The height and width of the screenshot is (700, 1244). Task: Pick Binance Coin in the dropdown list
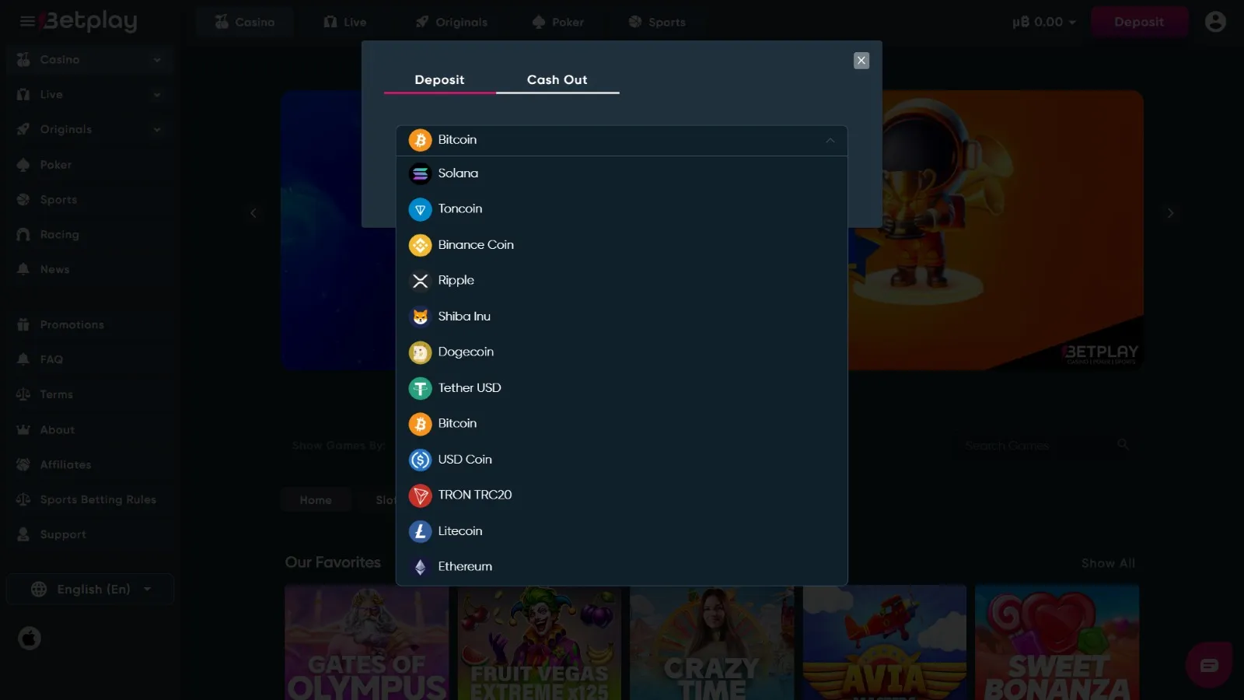tap(475, 245)
